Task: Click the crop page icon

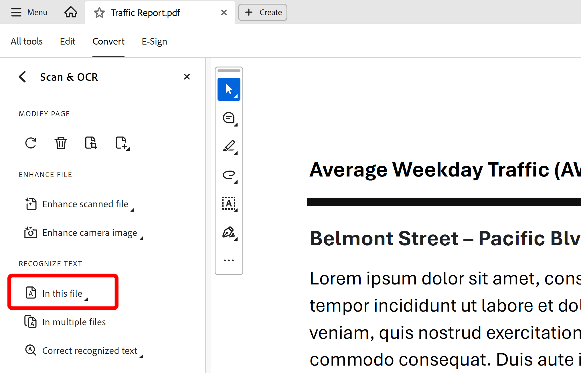Action: coord(91,143)
